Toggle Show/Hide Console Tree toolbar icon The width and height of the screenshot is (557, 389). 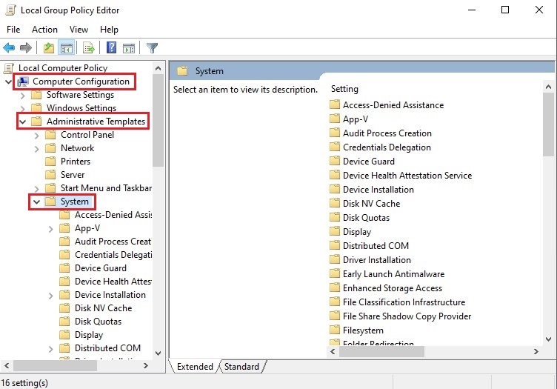click(x=67, y=47)
